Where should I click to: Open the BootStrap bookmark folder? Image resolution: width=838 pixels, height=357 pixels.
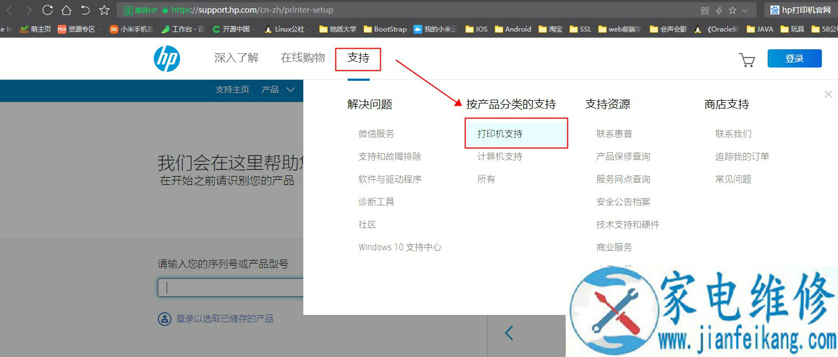[x=385, y=29]
